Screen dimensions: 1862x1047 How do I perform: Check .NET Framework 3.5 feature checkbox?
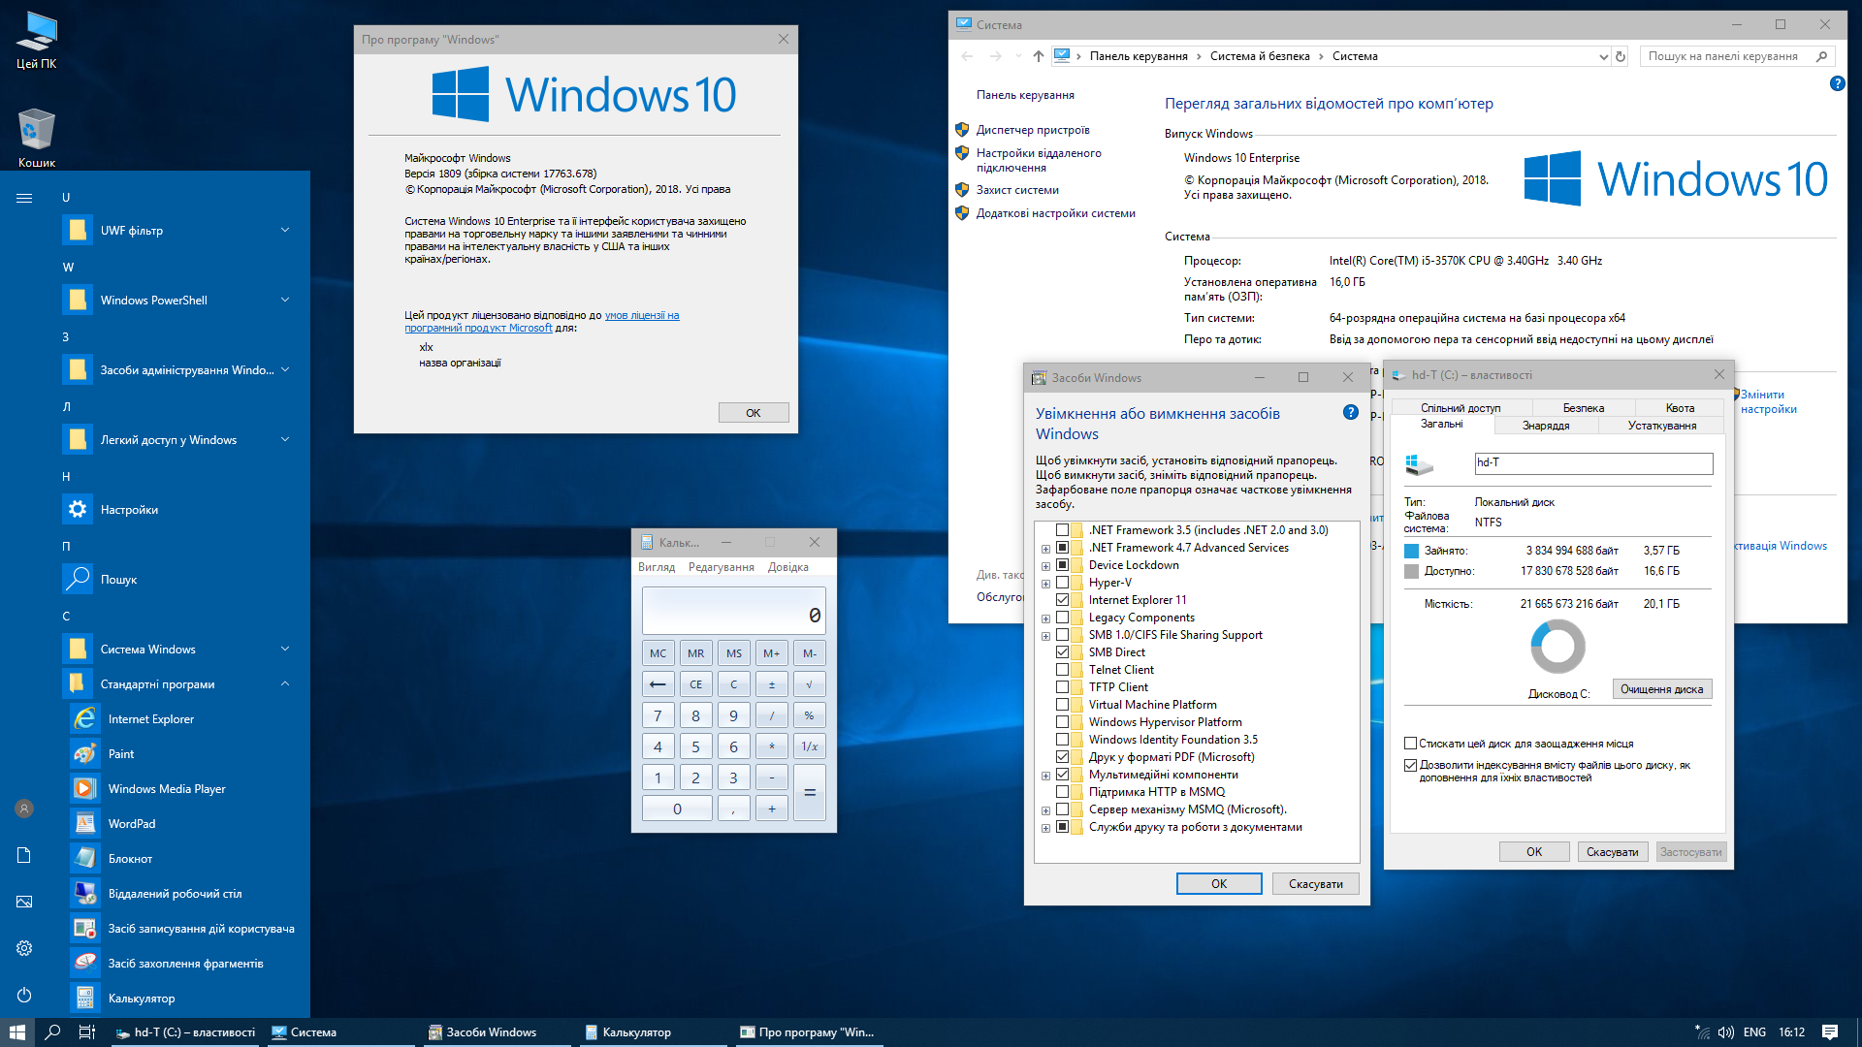(x=1063, y=530)
